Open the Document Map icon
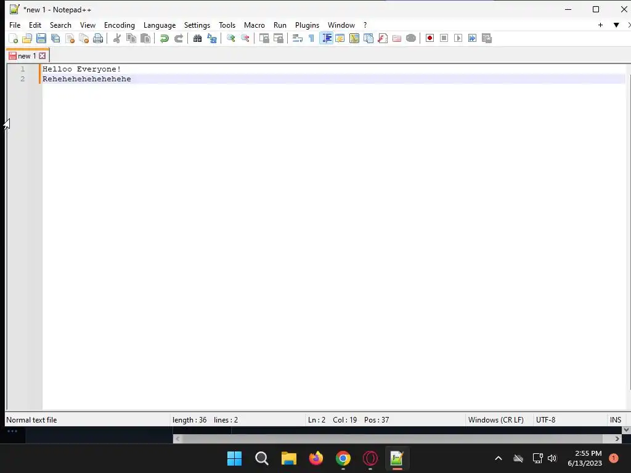The height and width of the screenshot is (473, 631). [354, 38]
